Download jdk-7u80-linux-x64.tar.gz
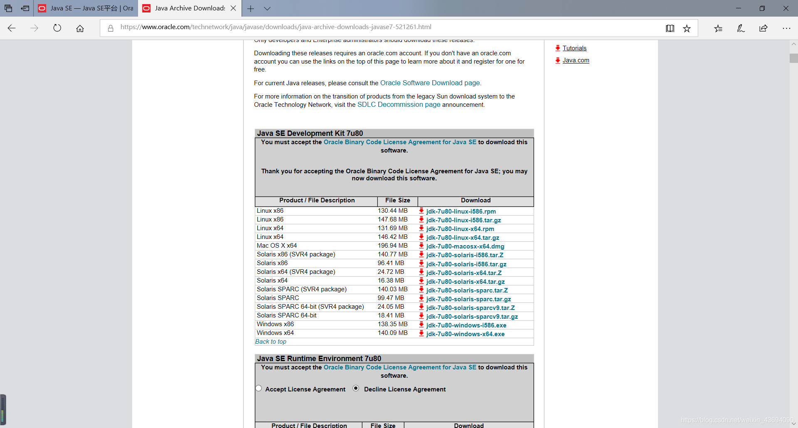 463,238
